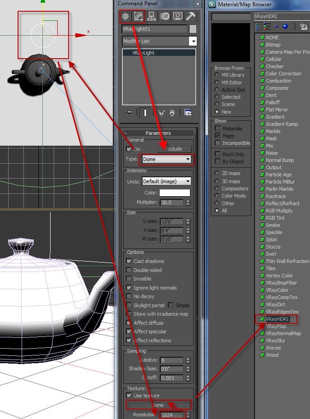Open the Utilities hammer tab
Image resolution: width=310 pixels, height=419 pixels.
(x=190, y=17)
